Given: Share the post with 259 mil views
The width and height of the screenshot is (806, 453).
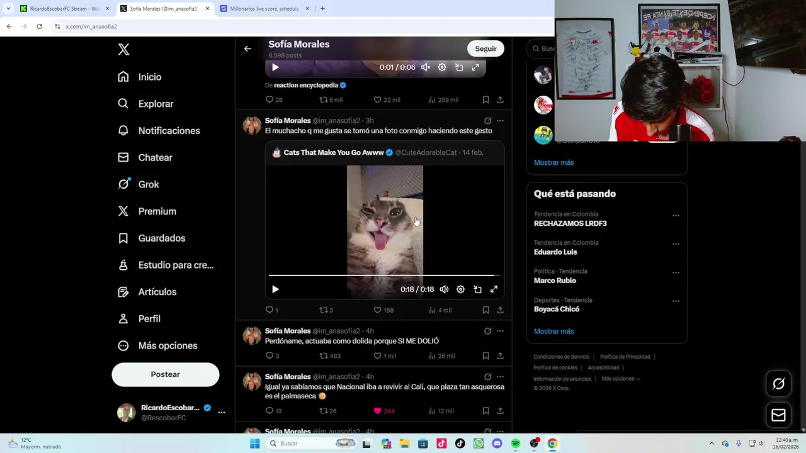Looking at the screenshot, I should click(x=500, y=100).
